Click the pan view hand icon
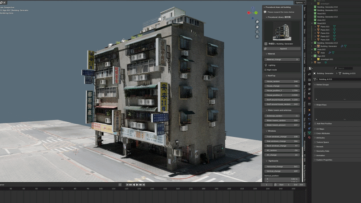The height and width of the screenshot is (203, 361). click(257, 27)
